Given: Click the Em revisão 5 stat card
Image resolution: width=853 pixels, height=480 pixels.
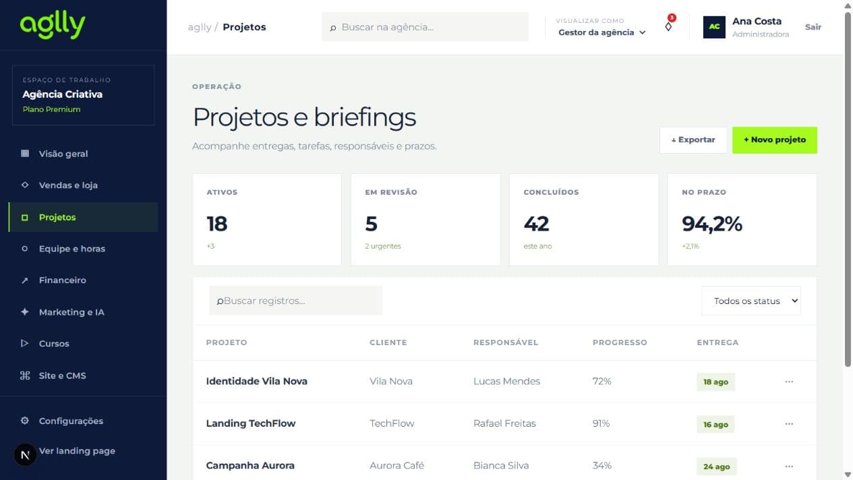Looking at the screenshot, I should (425, 220).
